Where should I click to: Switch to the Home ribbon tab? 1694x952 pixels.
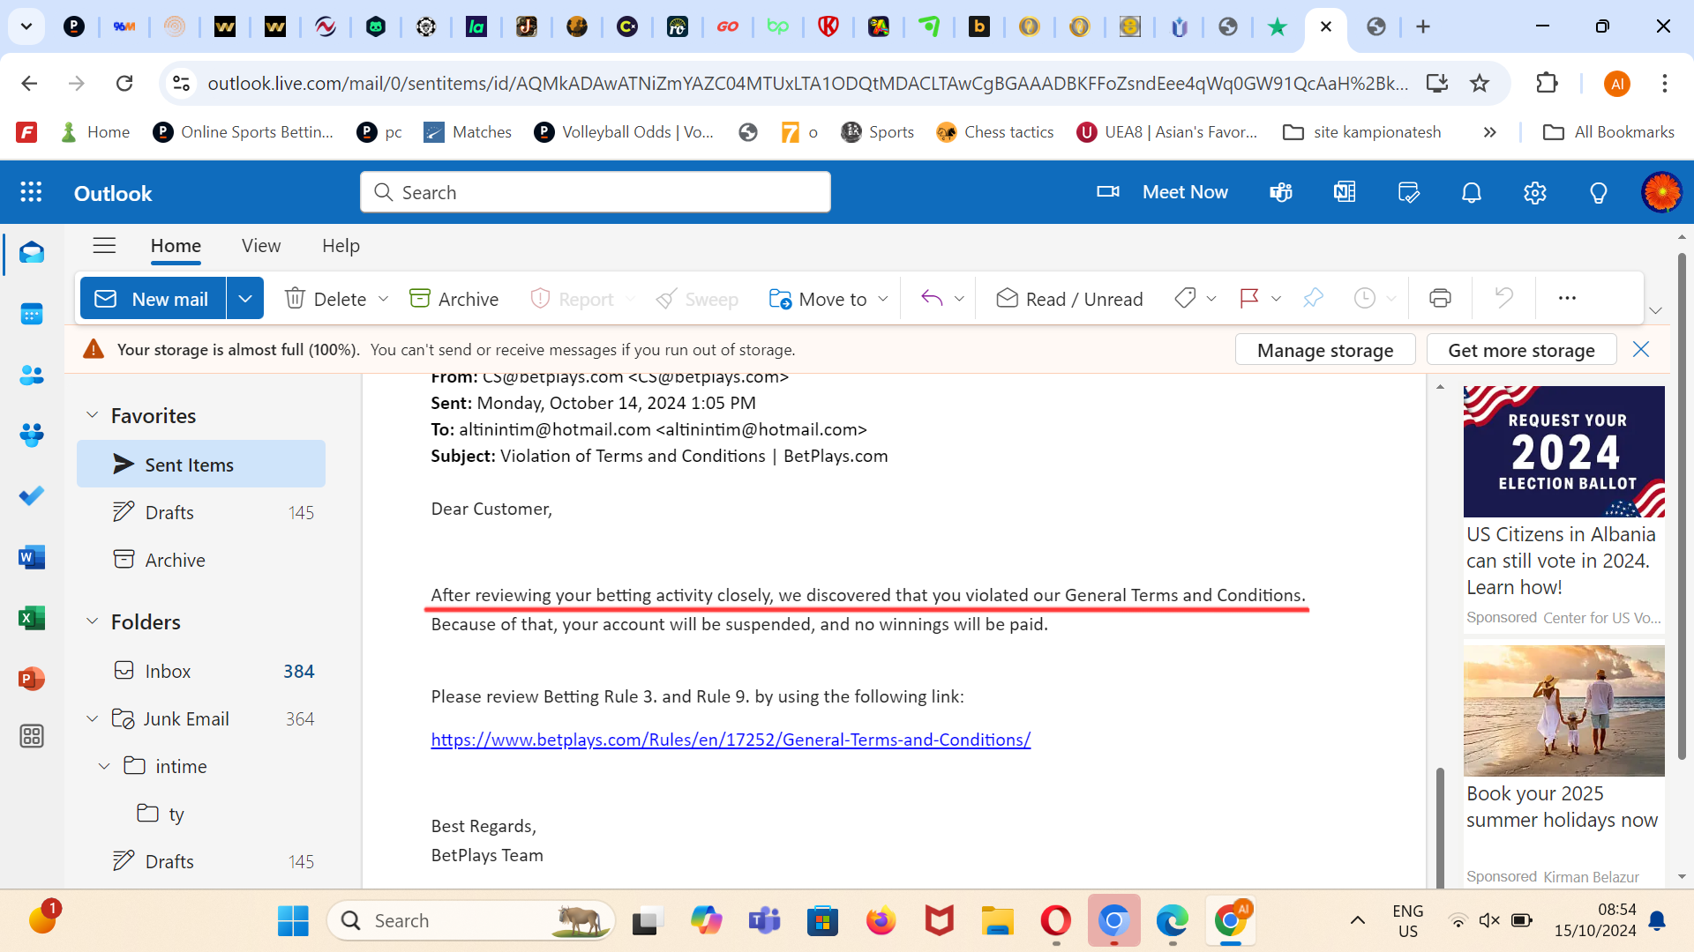(176, 246)
